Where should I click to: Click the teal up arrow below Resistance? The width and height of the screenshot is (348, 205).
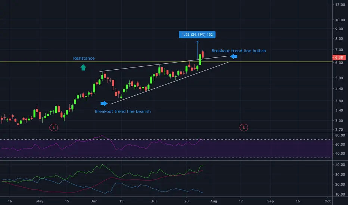[83, 67]
